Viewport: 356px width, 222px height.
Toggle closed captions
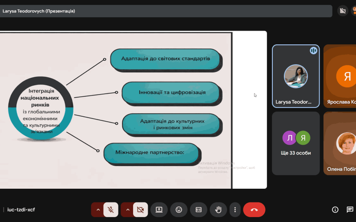point(198,210)
